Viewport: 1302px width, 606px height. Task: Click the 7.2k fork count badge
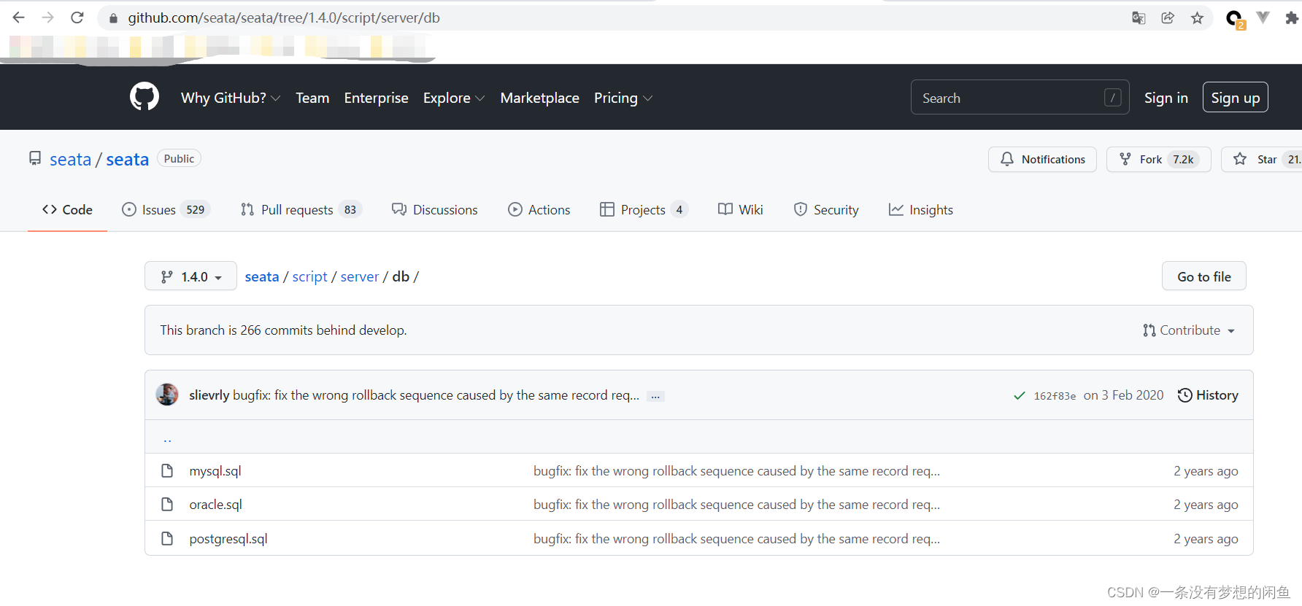[1184, 159]
